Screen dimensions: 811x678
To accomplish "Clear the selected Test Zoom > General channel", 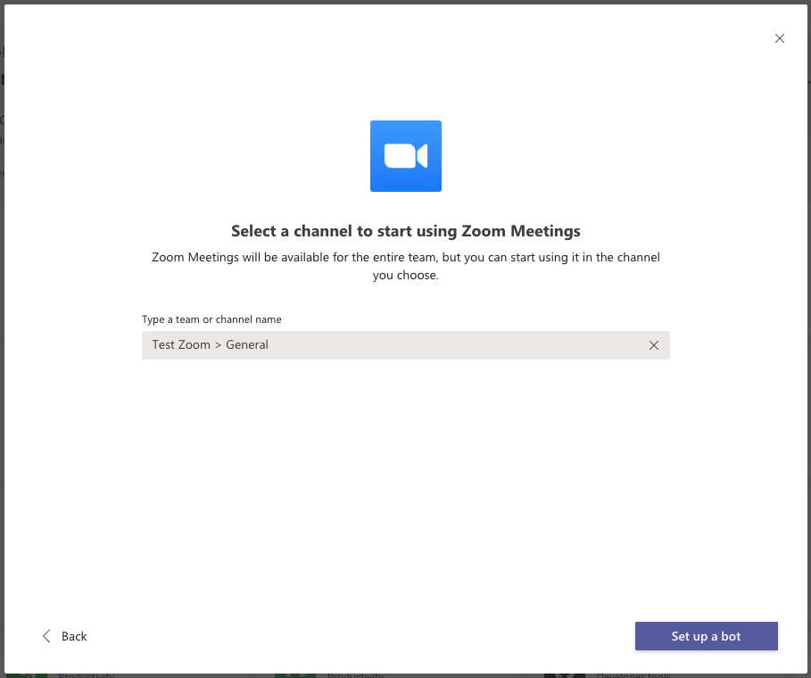I will tap(654, 345).
